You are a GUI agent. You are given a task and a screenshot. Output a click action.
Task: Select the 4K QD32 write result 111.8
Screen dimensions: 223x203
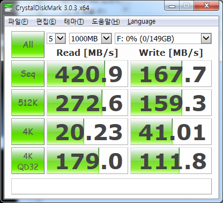click(x=171, y=161)
